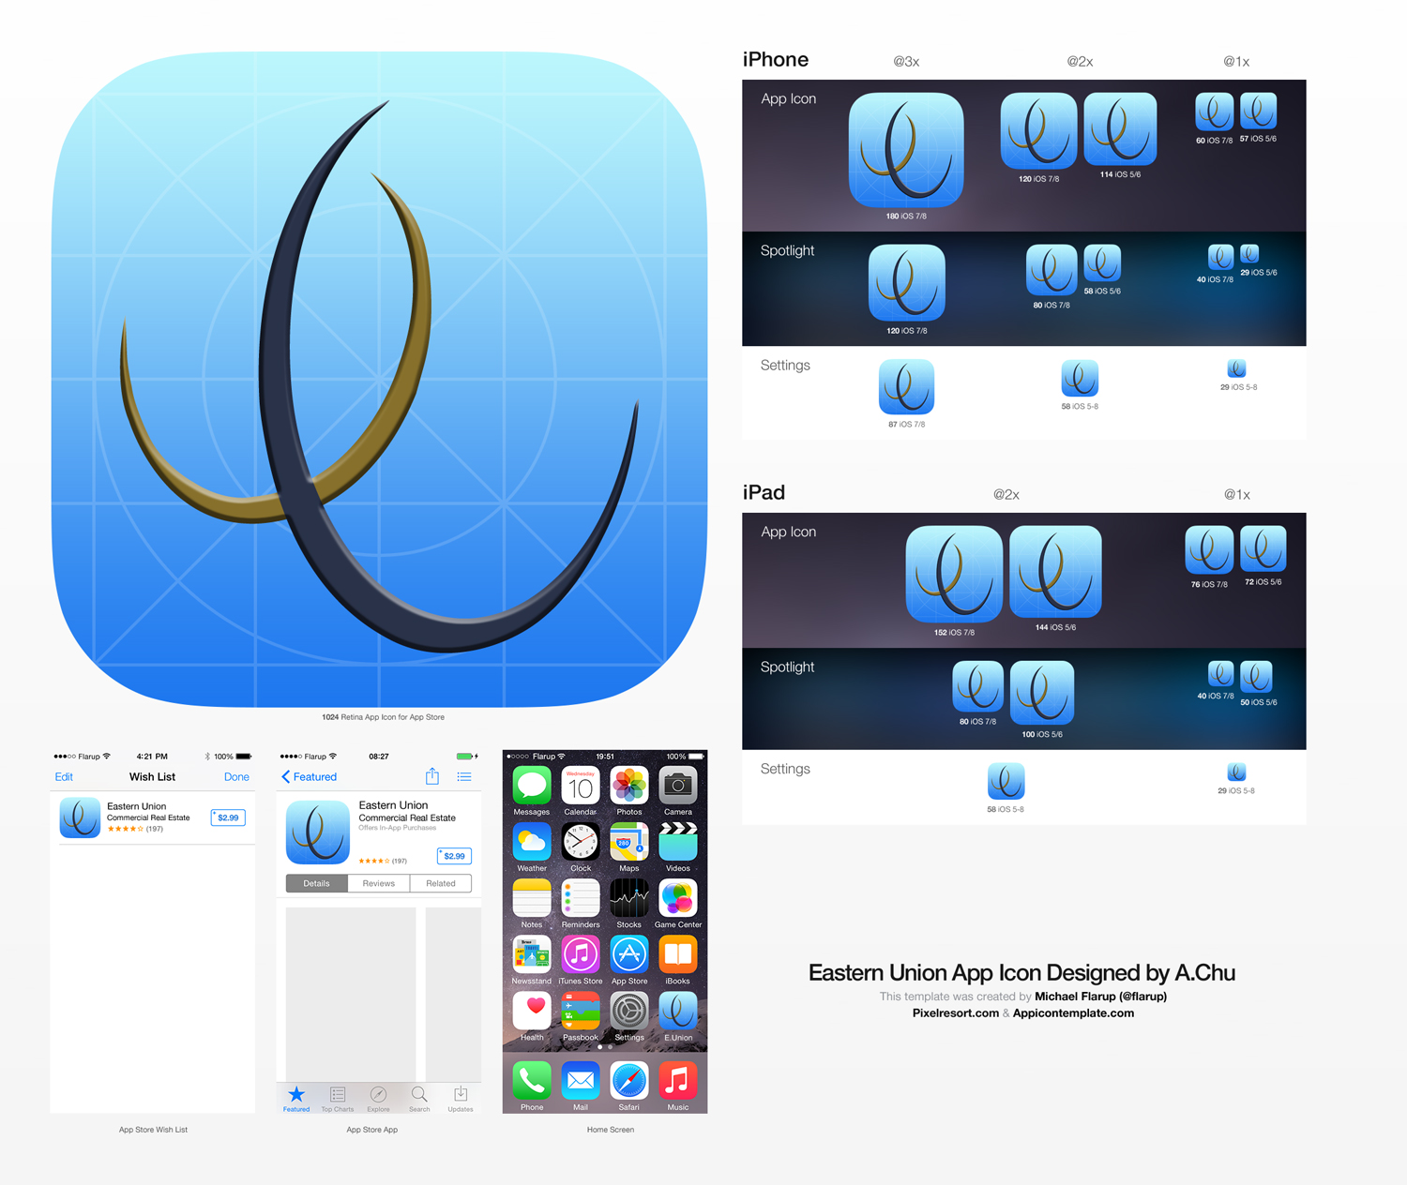The height and width of the screenshot is (1185, 1407).
Task: Tap the $2.99 price in Wish List
Action: (x=228, y=817)
